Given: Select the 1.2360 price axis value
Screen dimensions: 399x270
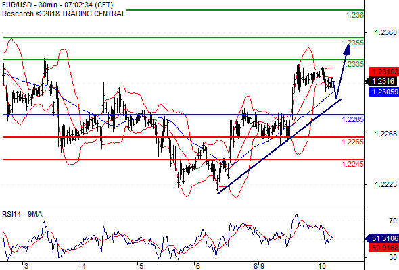Looking at the screenshot, I should 385,32.
